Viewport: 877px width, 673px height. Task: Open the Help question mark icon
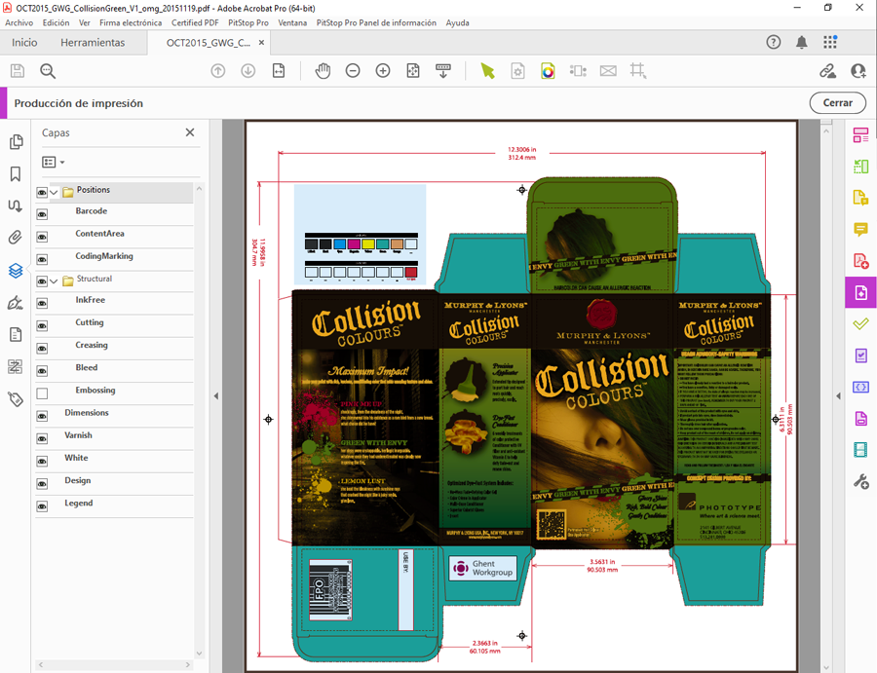point(774,43)
